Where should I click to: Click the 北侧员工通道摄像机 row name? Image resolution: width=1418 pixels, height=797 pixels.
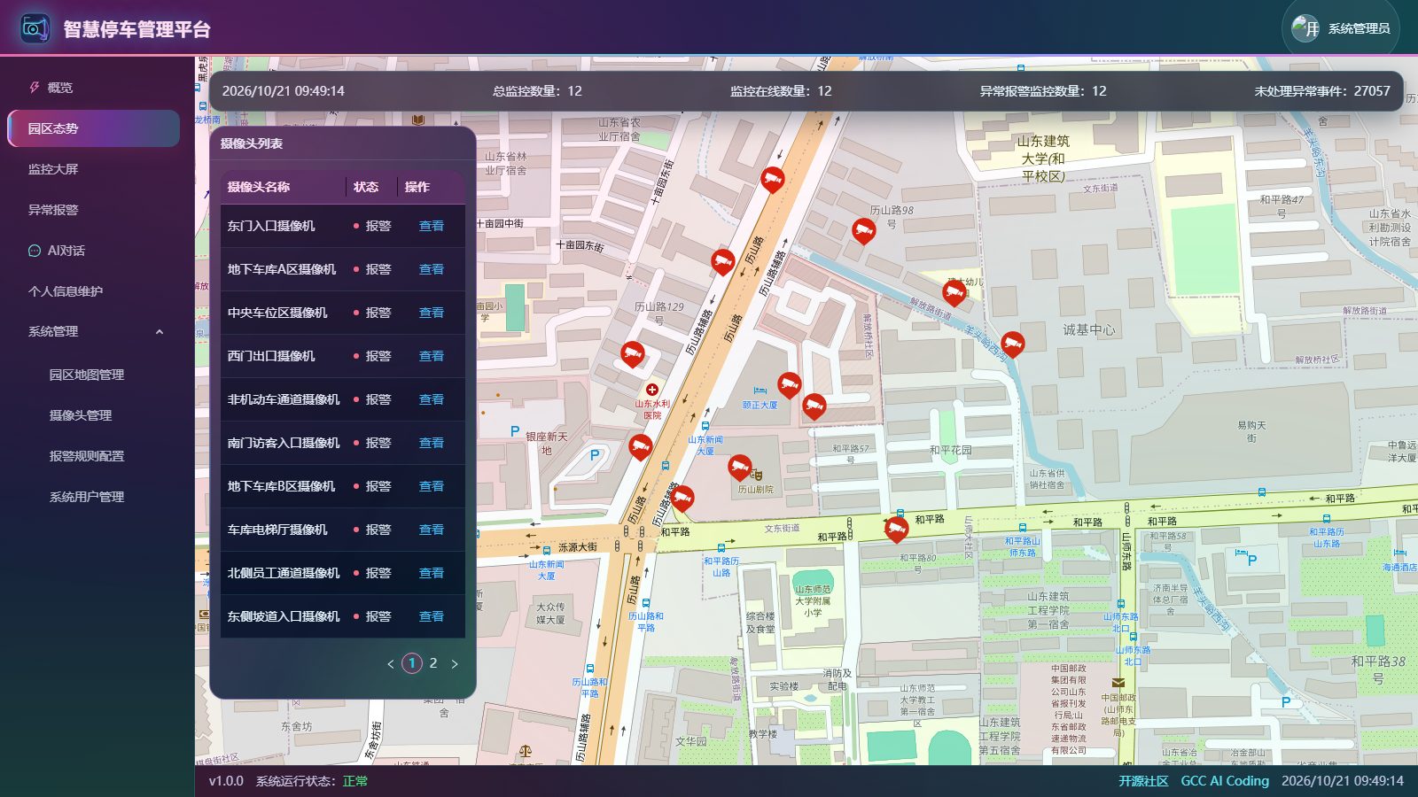[x=284, y=573]
